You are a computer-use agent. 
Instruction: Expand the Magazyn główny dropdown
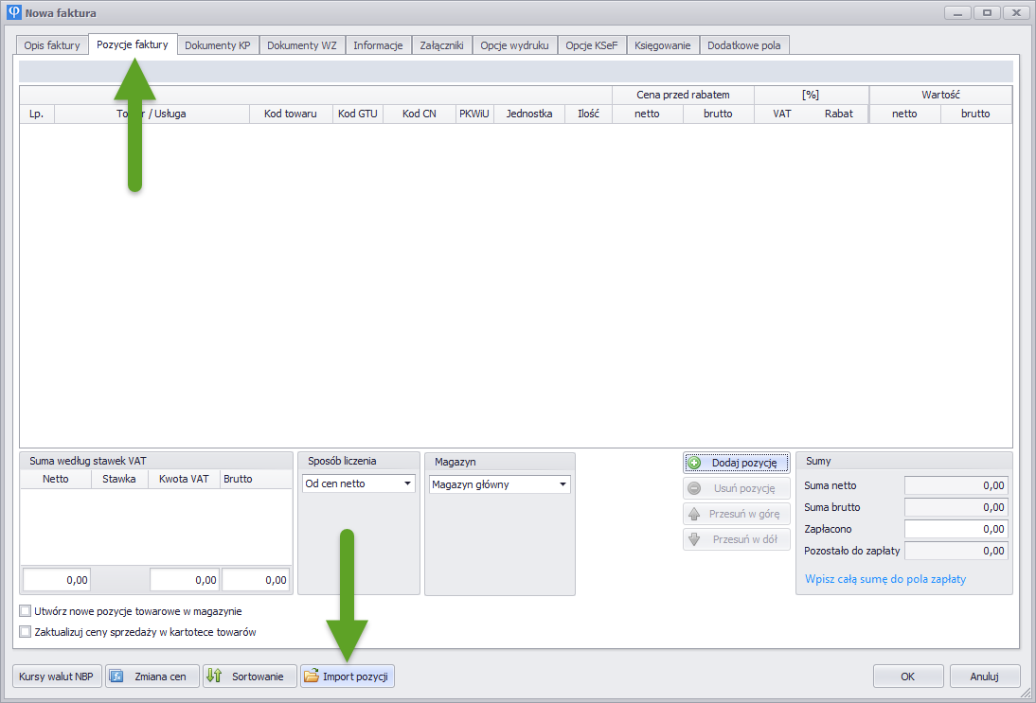point(563,484)
